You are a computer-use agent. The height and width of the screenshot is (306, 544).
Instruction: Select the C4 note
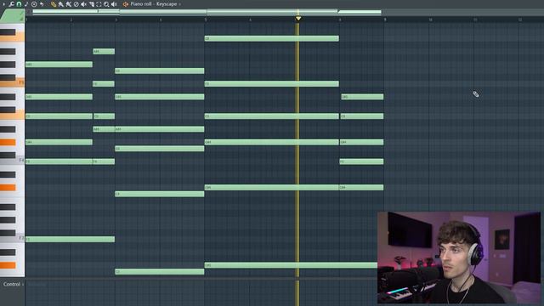click(x=160, y=194)
